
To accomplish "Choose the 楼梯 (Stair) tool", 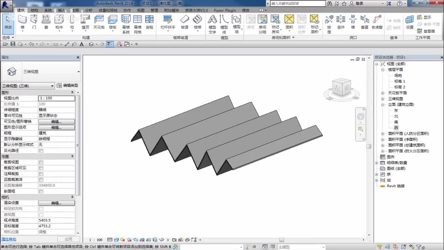I will [x=197, y=23].
